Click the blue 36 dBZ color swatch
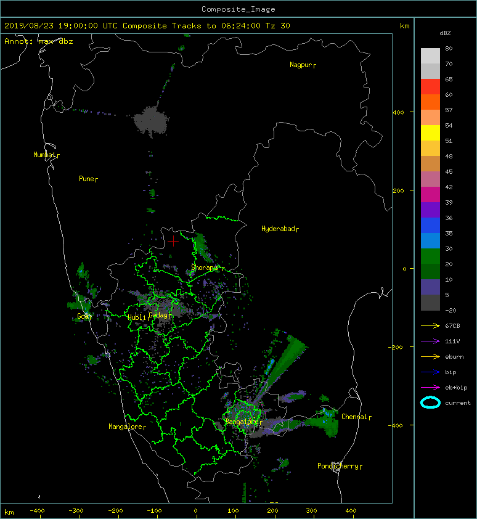 (x=430, y=225)
